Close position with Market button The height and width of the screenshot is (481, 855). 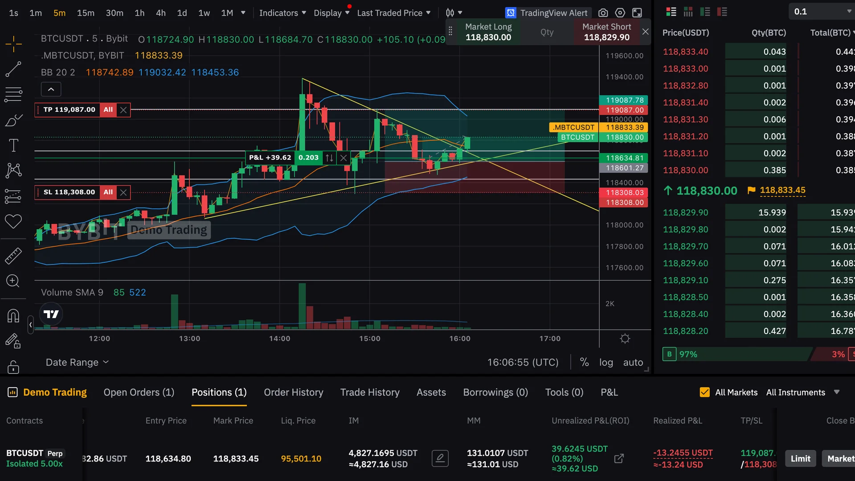coord(838,458)
